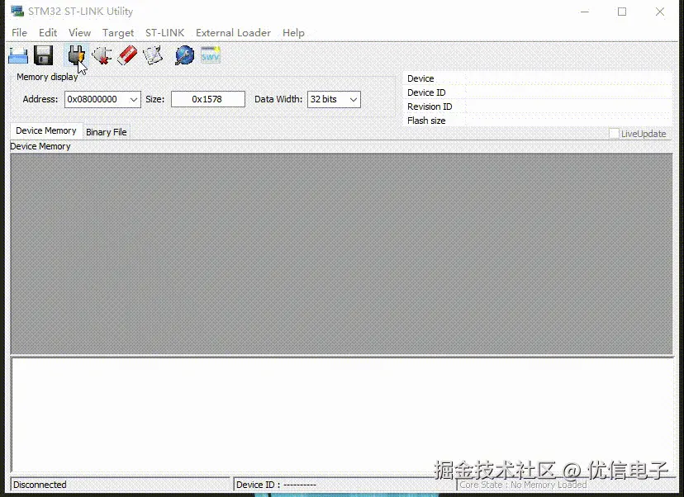Viewport: 684px width, 497px height.
Task: Click the Open file toolbar icon
Action: (18, 56)
